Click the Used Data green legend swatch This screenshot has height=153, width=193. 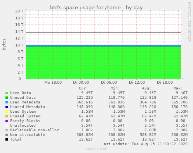point(7,93)
